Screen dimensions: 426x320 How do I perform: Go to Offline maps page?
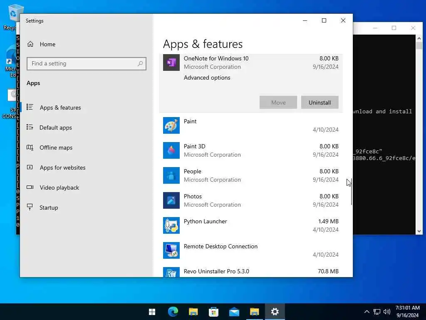pyautogui.click(x=56, y=147)
